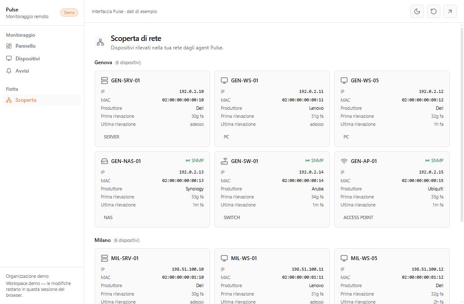This screenshot has height=304, width=464.
Task: Click the monitor icon beside GEN-WS-05
Action: point(344,80)
